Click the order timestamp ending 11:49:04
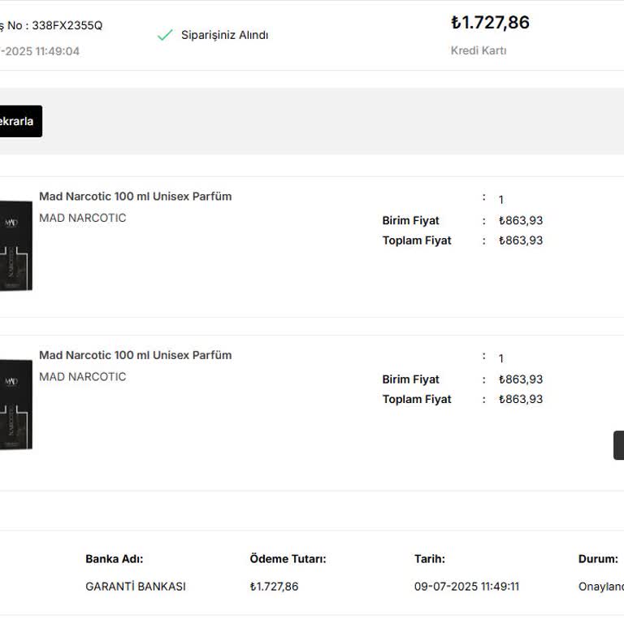The width and height of the screenshot is (624, 624). click(41, 51)
